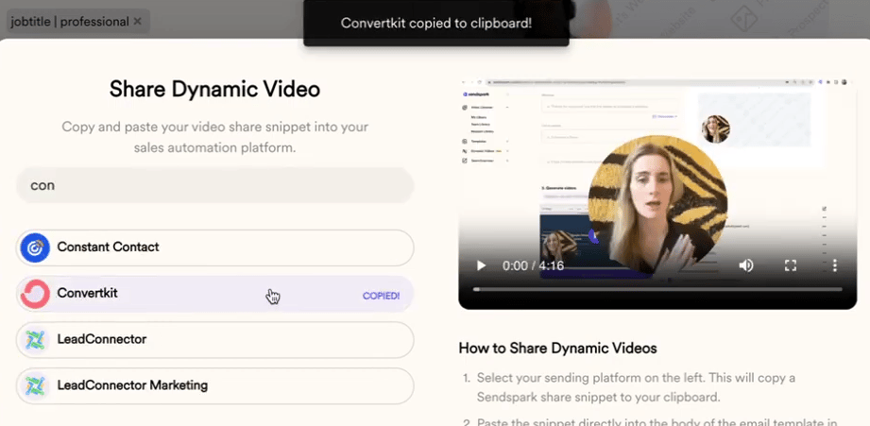
Task: Select the LeadConnector platform row
Action: coord(215,339)
